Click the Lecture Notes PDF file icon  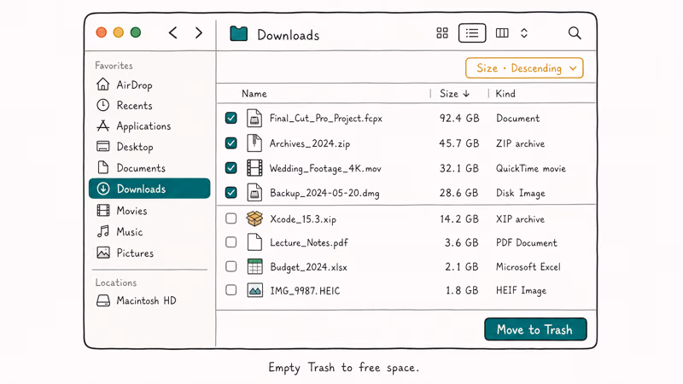point(254,242)
